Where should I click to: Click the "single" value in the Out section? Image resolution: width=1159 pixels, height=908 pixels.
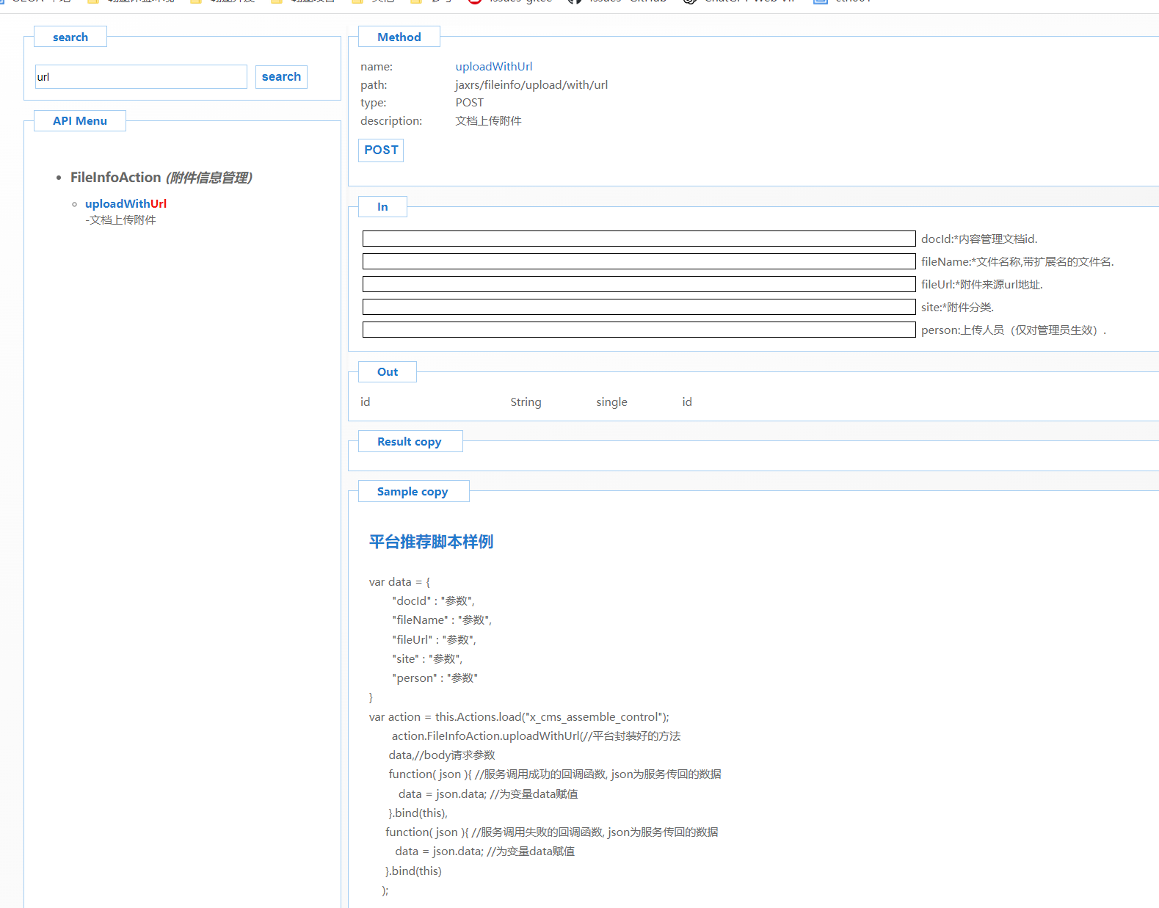(x=611, y=402)
